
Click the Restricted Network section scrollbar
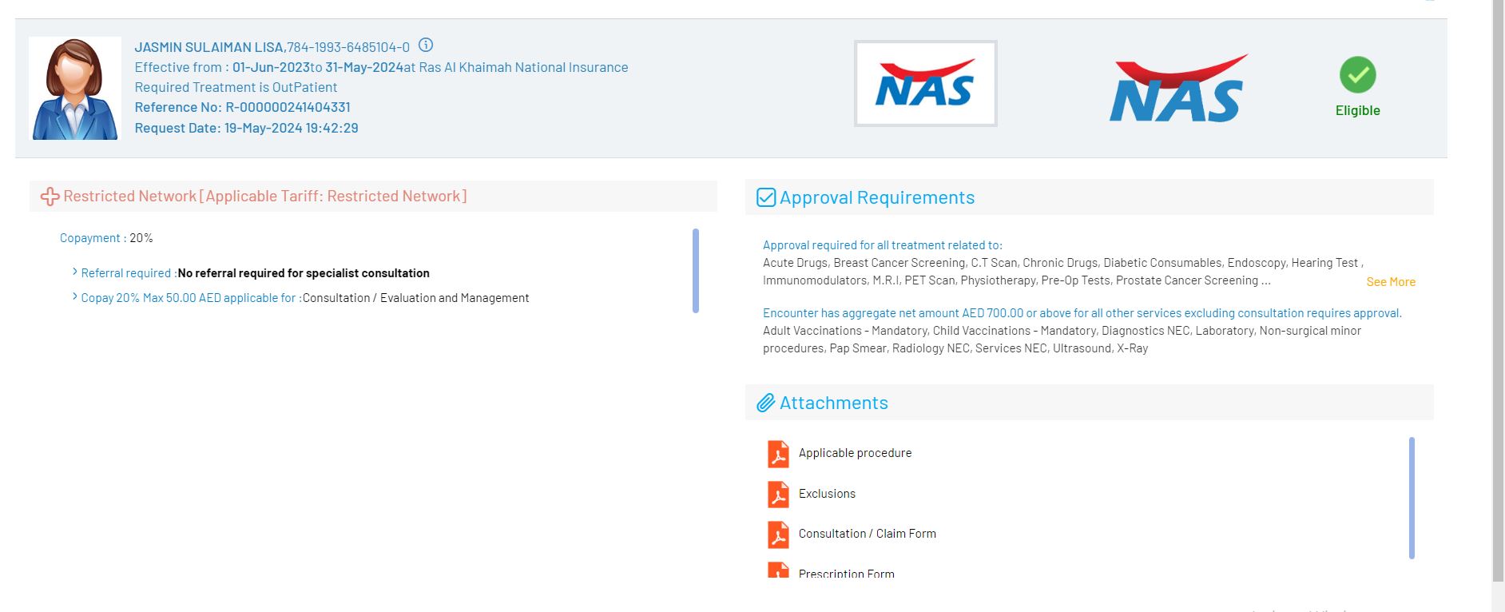click(696, 271)
